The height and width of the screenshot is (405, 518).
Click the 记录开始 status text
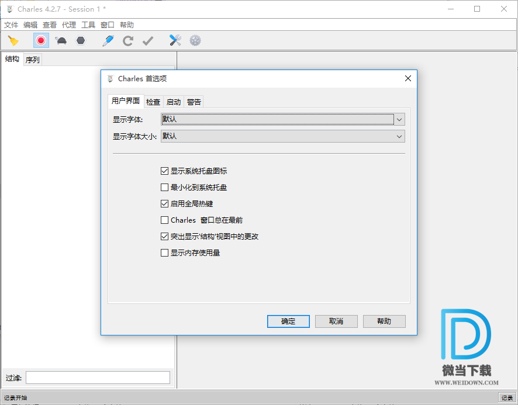click(16, 397)
